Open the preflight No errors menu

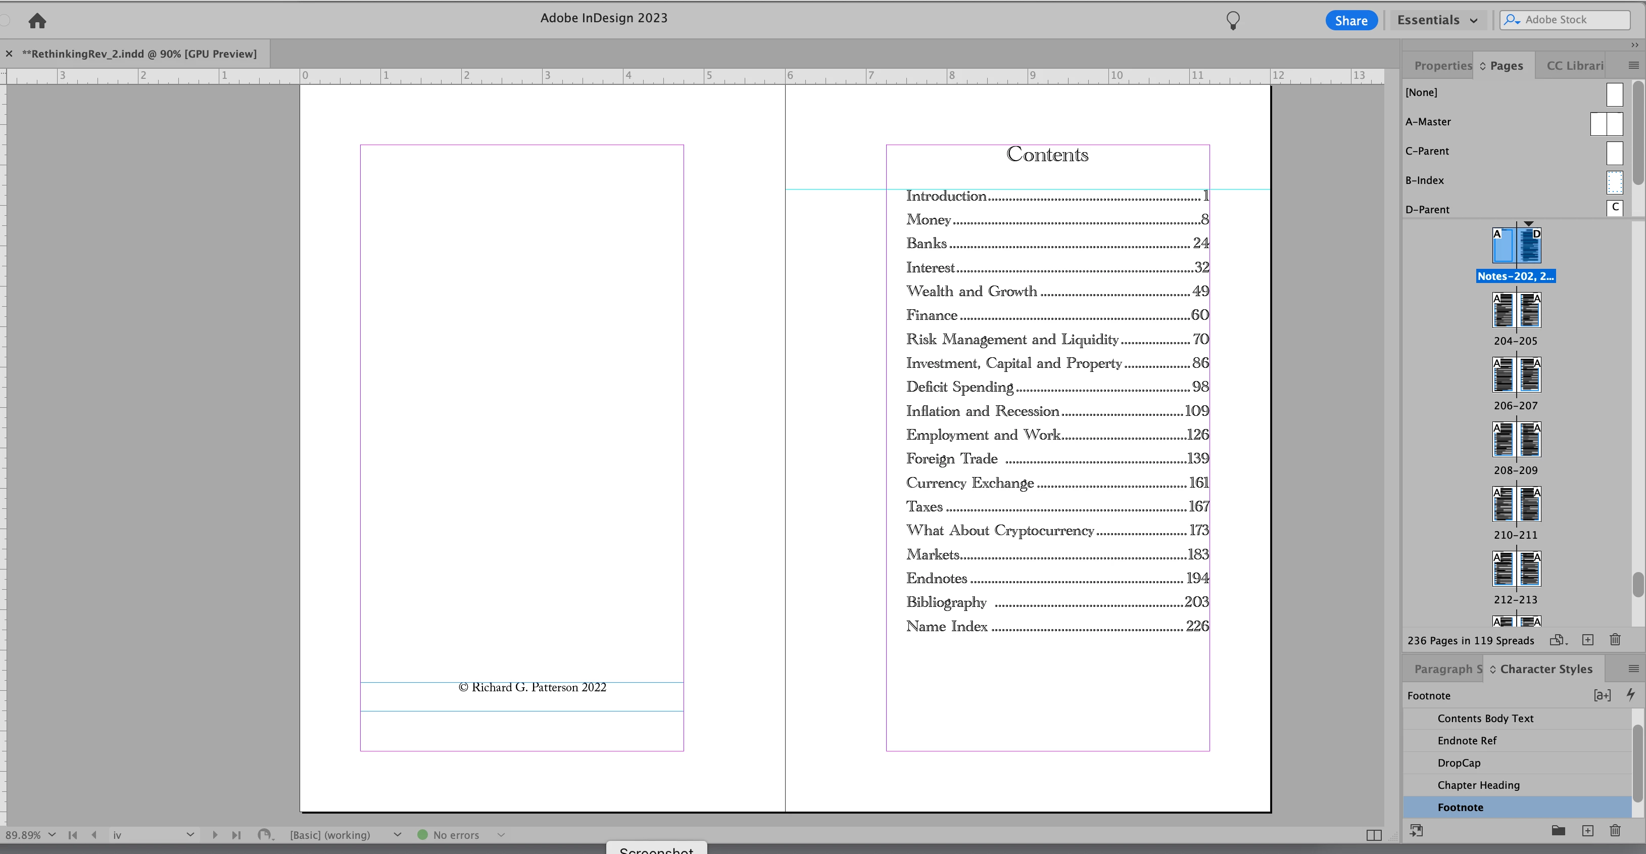[501, 835]
